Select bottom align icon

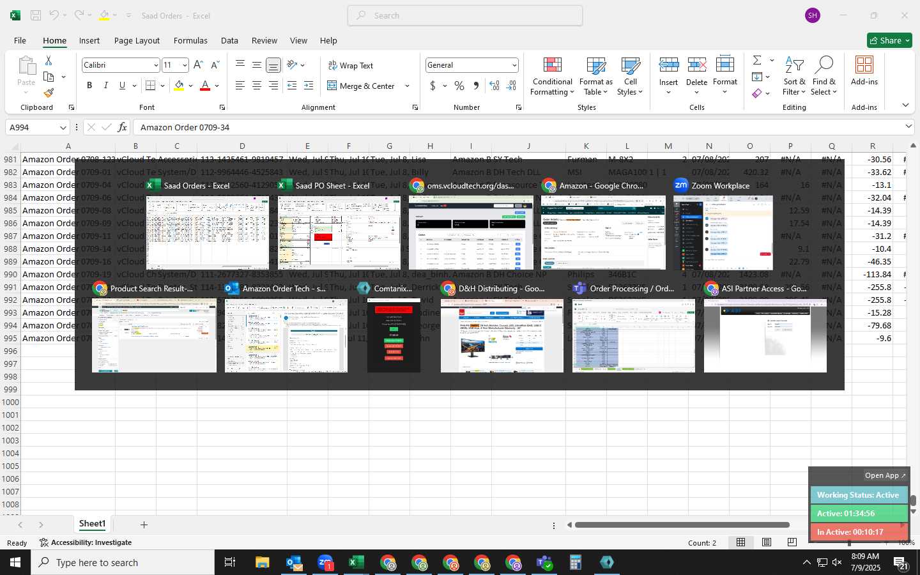click(273, 65)
